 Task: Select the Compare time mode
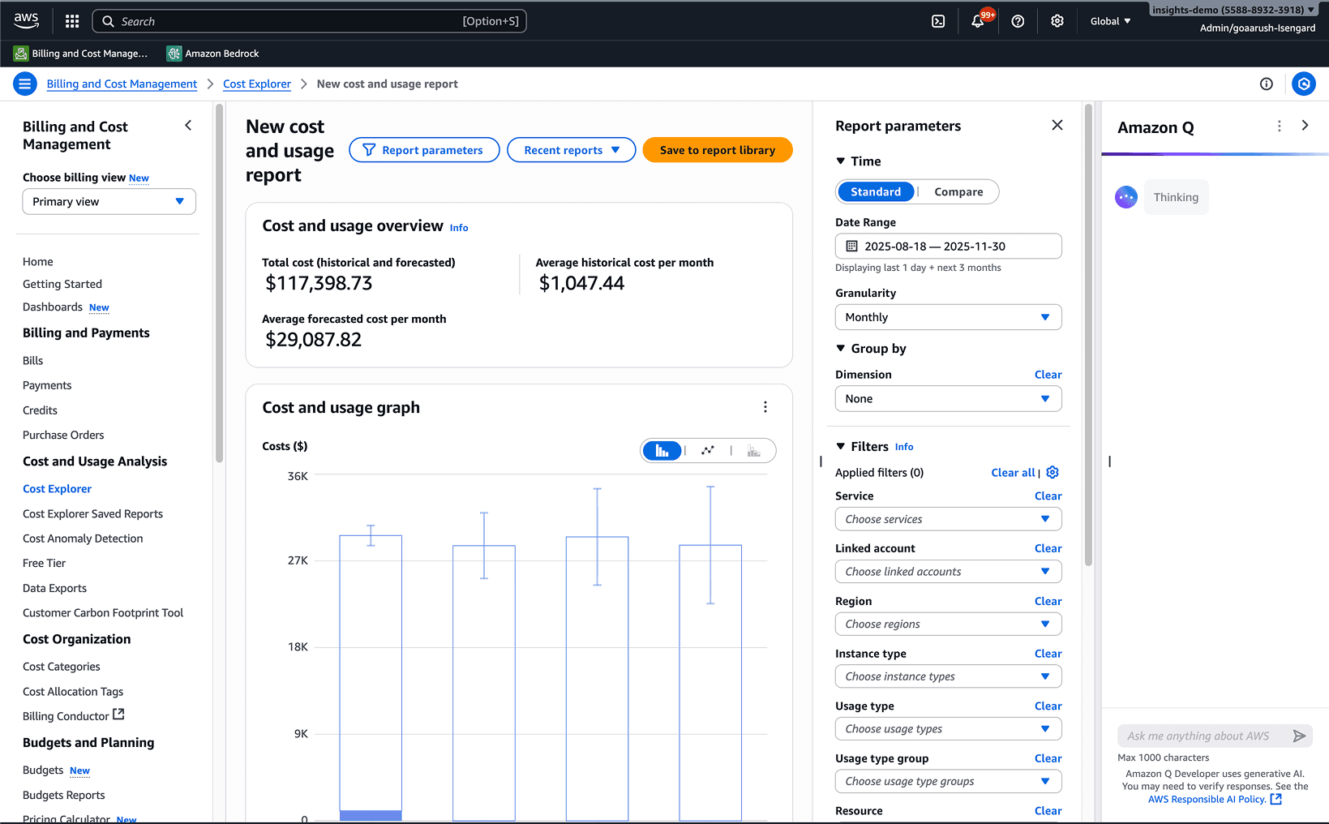(x=958, y=191)
